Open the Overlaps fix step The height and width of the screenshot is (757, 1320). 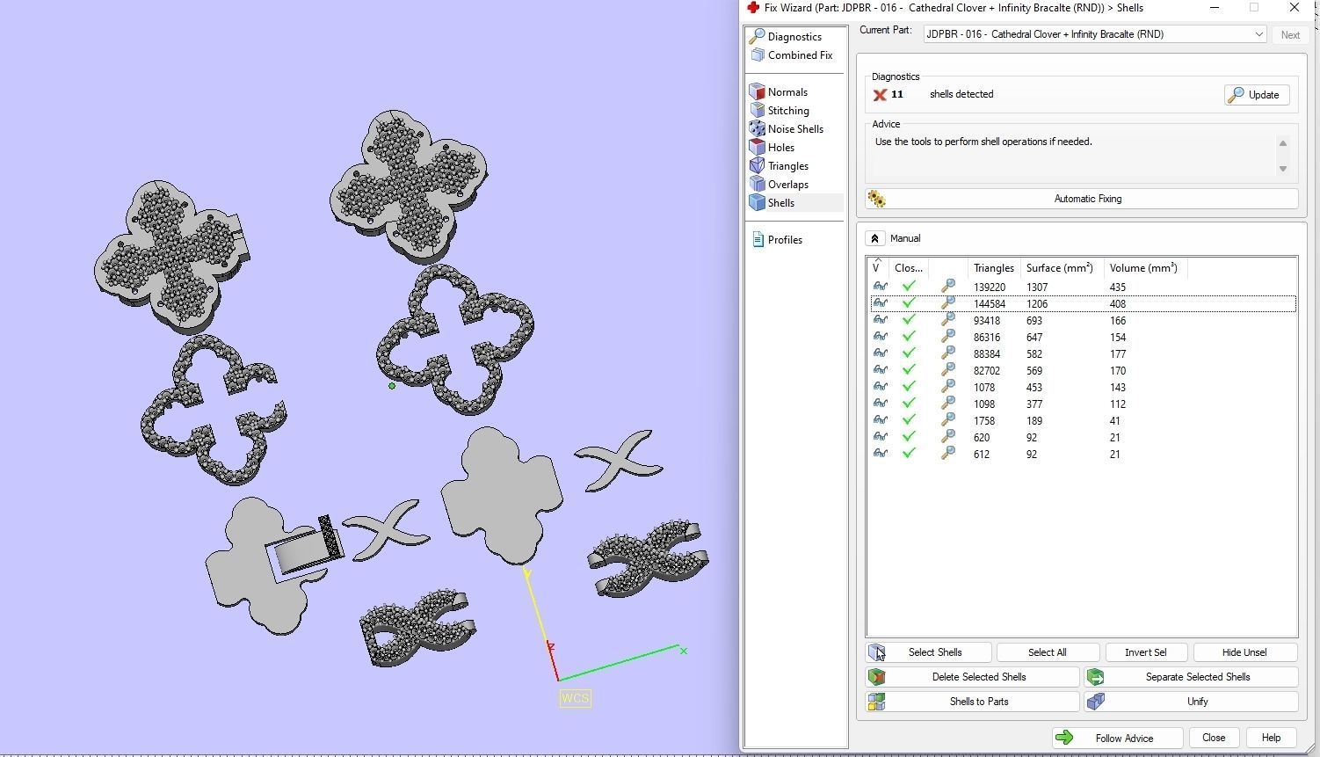tap(787, 185)
